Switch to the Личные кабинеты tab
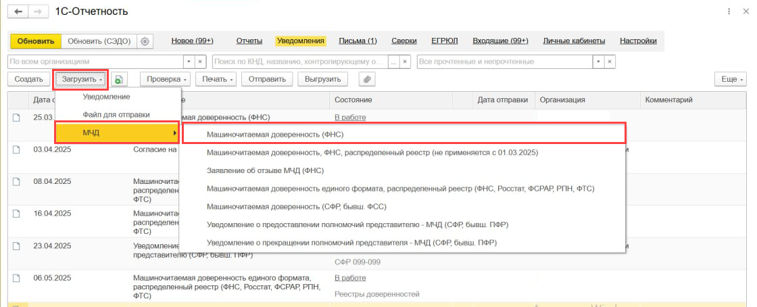The height and width of the screenshot is (307, 757). (574, 41)
